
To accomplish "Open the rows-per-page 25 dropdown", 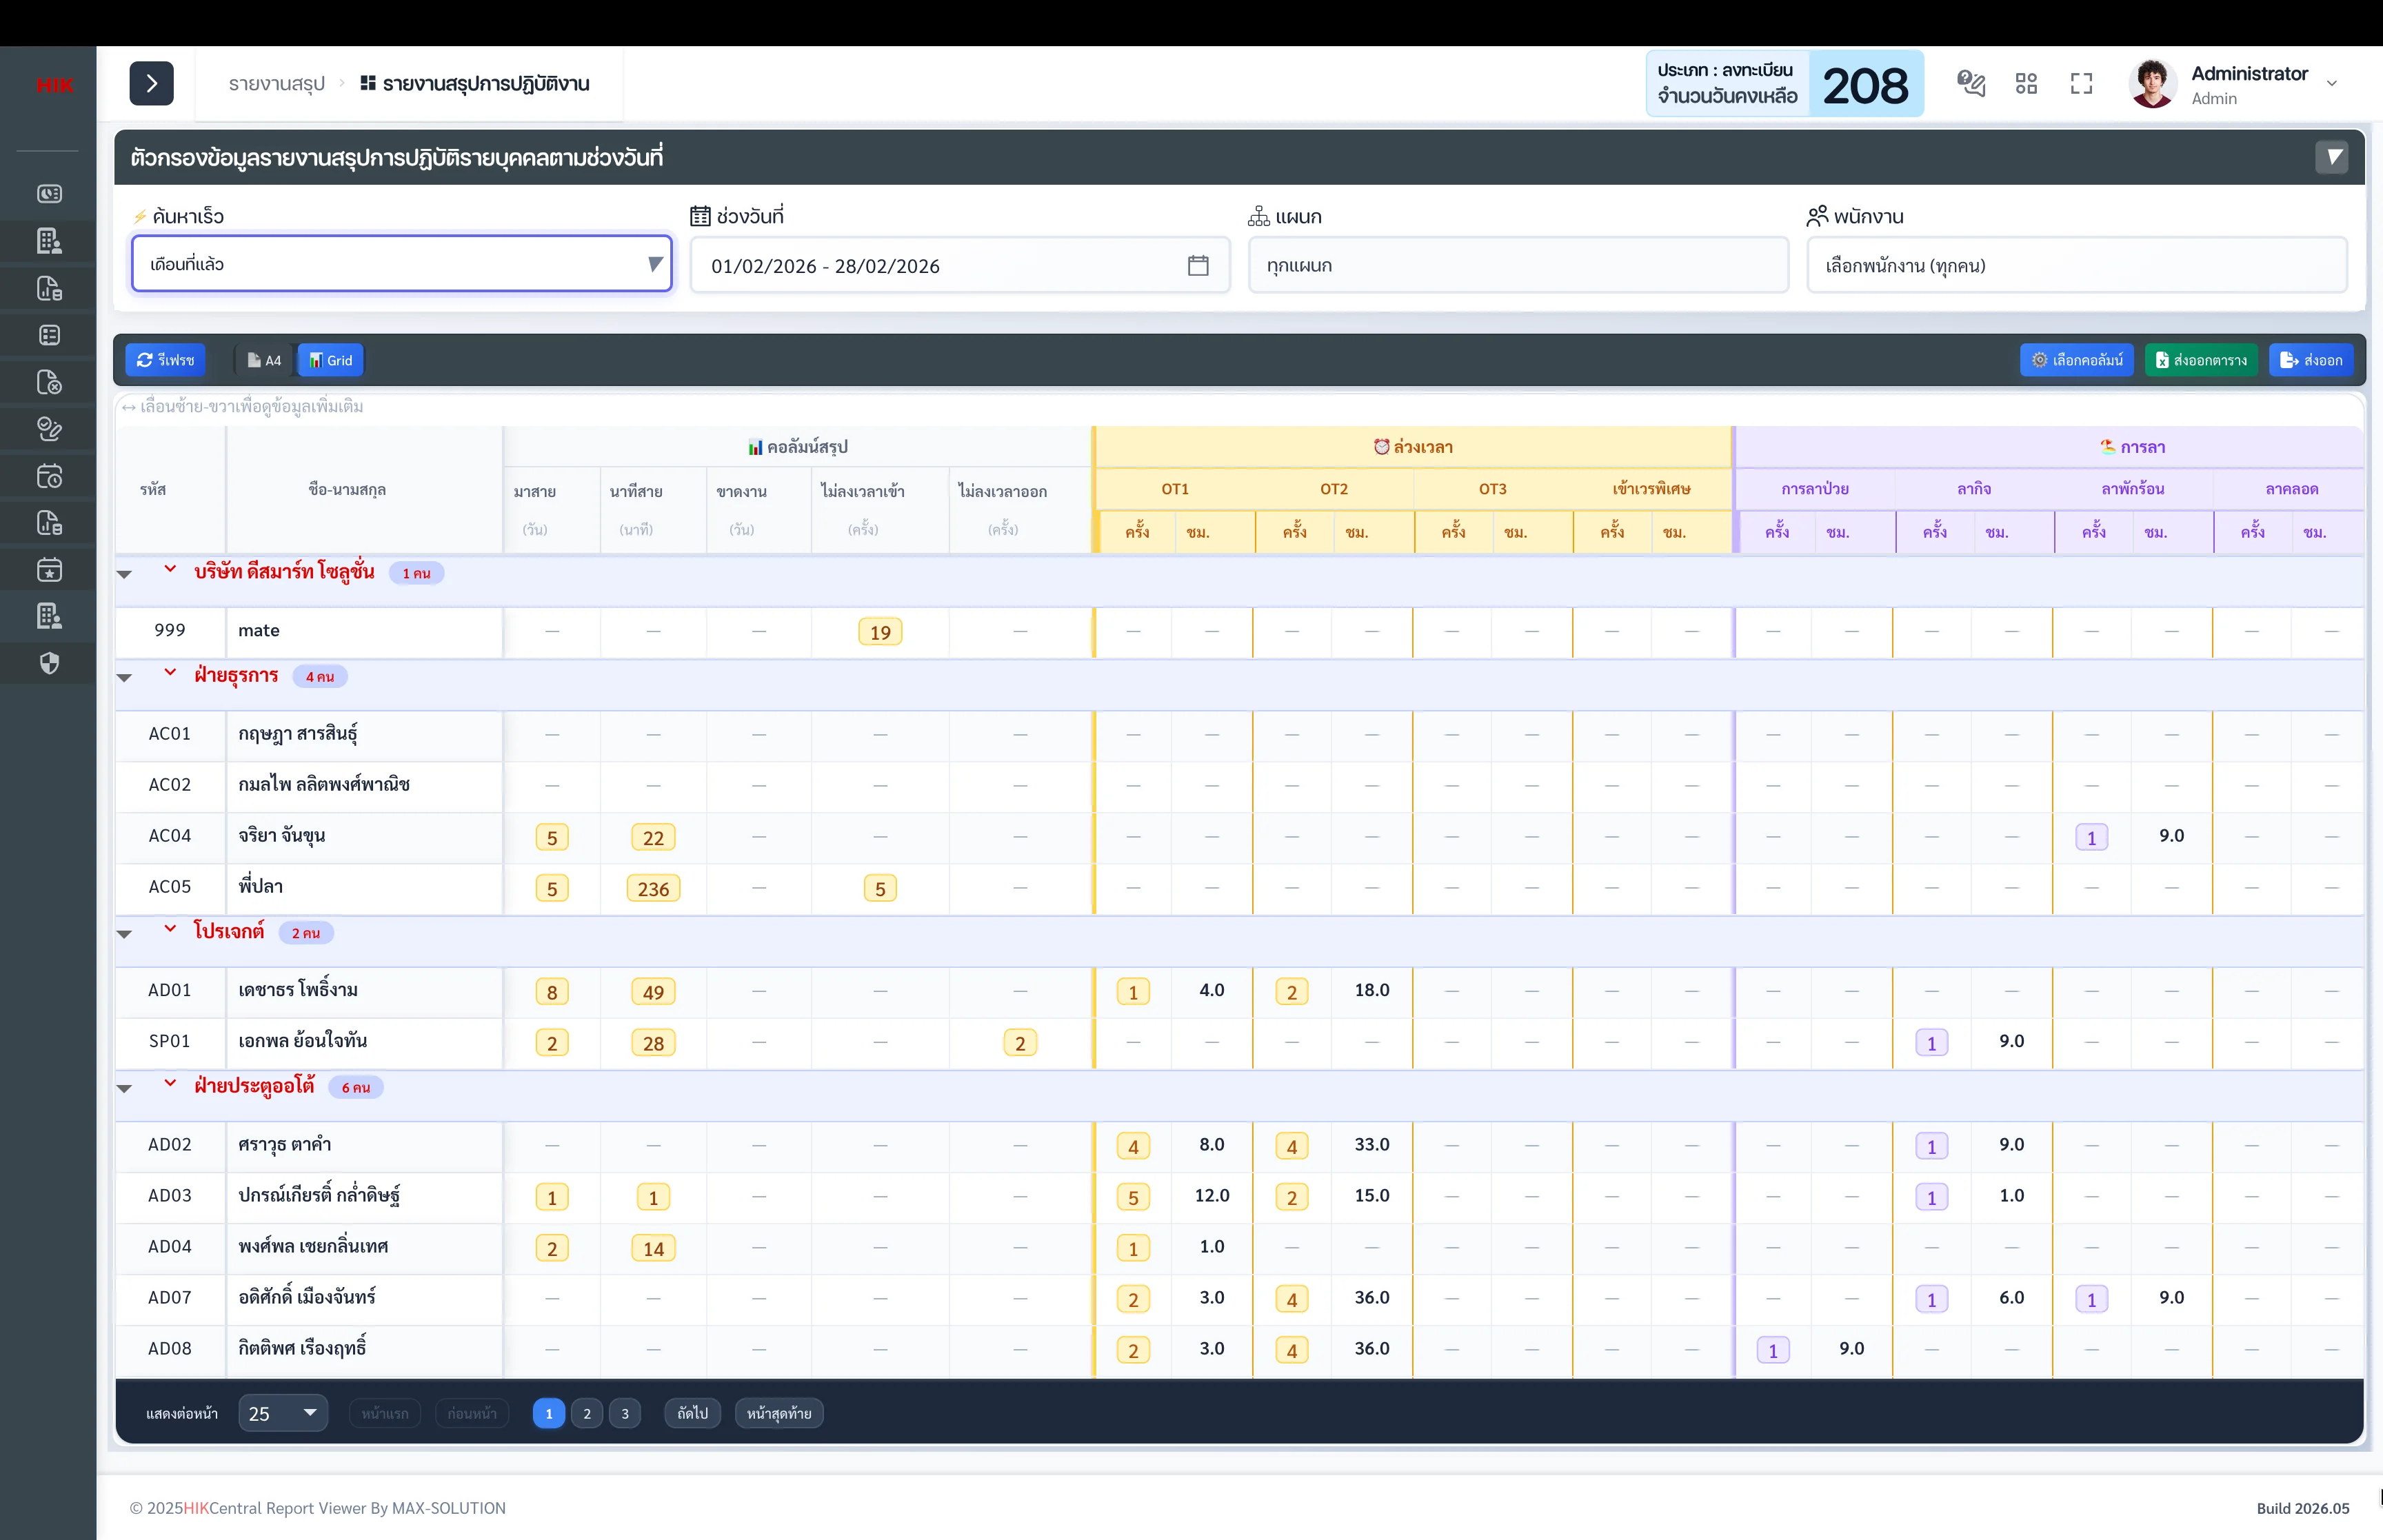I will click(x=283, y=1413).
